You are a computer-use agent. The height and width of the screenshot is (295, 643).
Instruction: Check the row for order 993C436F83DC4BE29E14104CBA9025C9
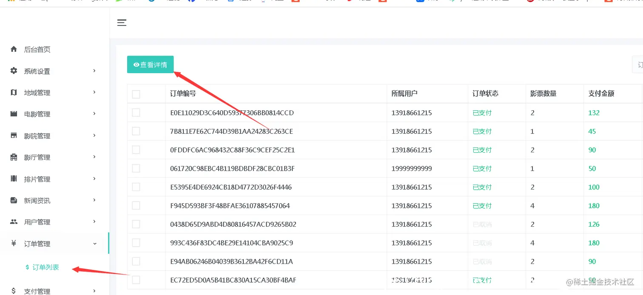point(136,243)
